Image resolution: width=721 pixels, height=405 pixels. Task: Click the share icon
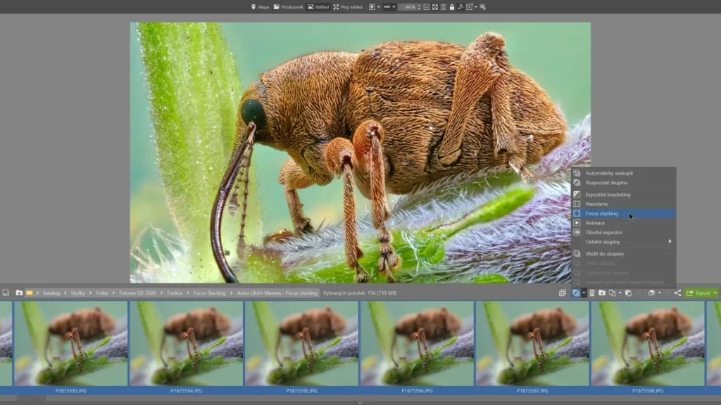click(677, 293)
